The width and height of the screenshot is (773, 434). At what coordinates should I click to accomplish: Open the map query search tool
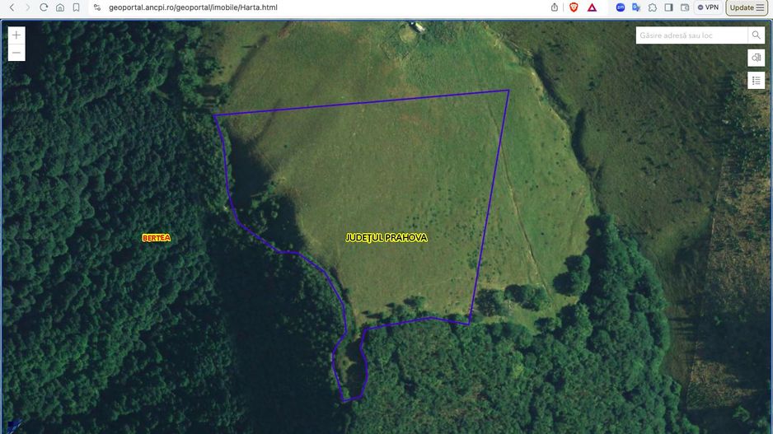click(757, 58)
